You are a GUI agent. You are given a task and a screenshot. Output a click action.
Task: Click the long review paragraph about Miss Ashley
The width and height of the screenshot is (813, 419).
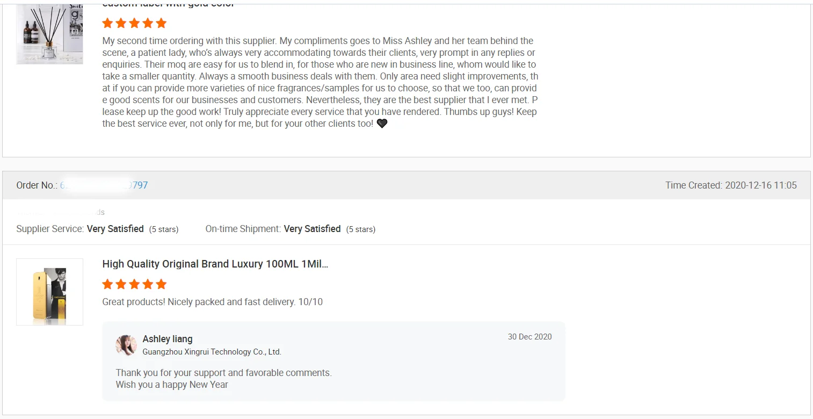click(x=320, y=82)
